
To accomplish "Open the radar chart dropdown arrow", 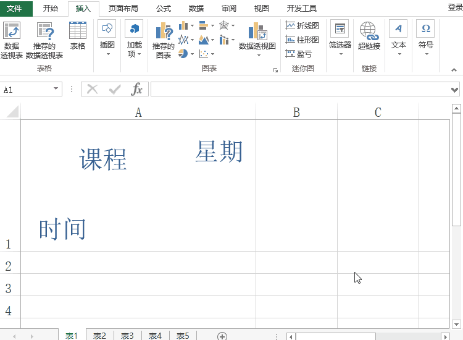I will [x=233, y=26].
